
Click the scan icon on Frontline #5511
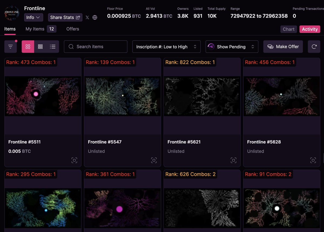[x=74, y=160]
